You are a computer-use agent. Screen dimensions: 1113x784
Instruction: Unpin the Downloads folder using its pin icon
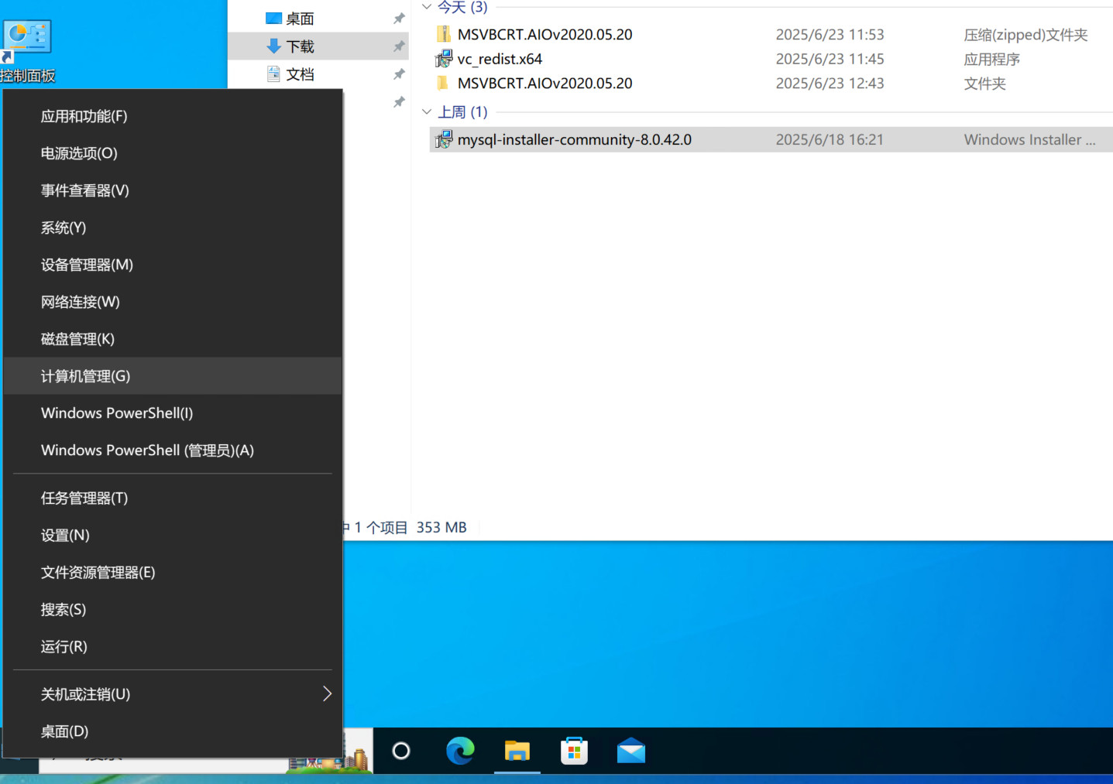click(x=399, y=46)
